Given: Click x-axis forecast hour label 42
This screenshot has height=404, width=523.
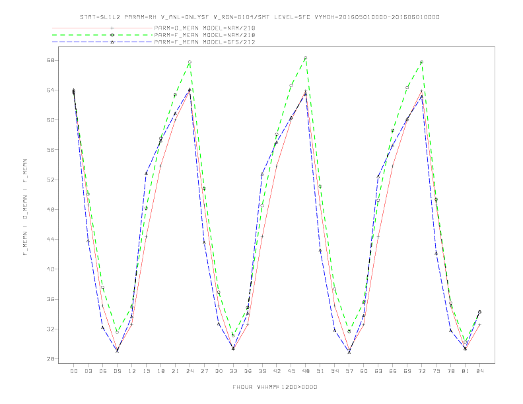Looking at the screenshot, I should 277,371.
